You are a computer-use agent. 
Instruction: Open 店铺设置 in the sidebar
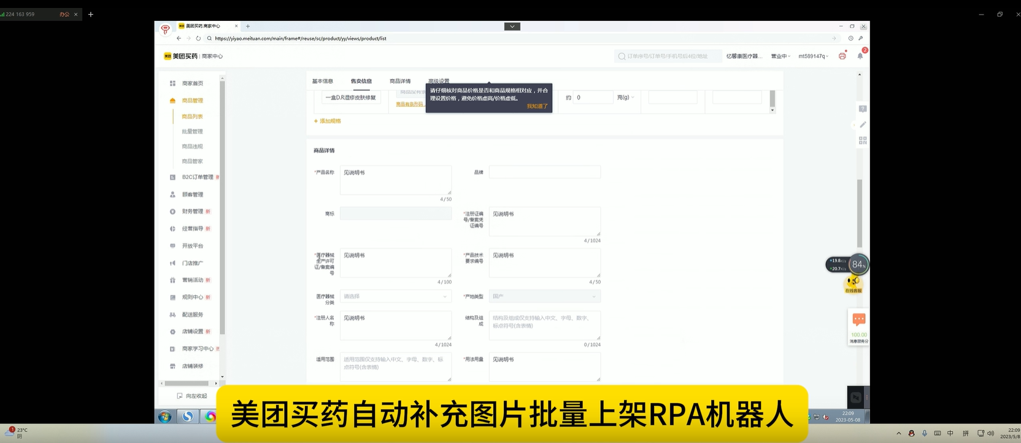[x=192, y=332]
